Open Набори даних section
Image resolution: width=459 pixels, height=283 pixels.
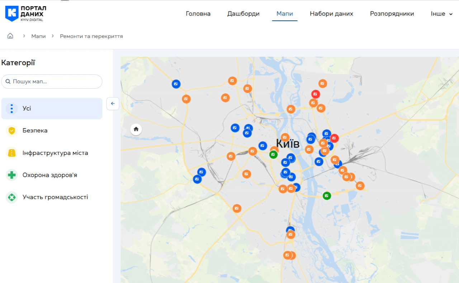pos(331,14)
